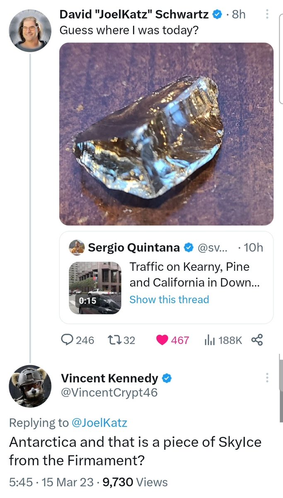Open three-dot menu on David Schwartz tweet
This screenshot has width=283, height=498.
[267, 15]
